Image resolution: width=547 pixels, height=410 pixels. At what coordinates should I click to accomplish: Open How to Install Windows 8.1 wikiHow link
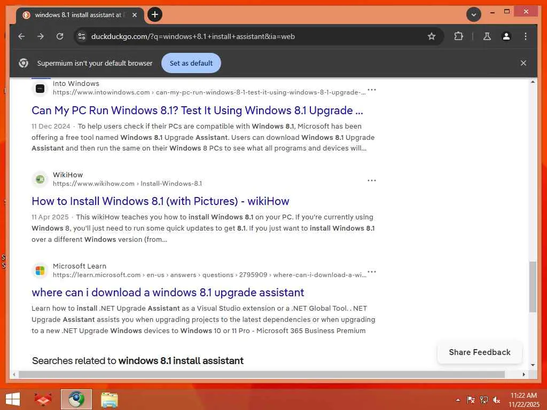(x=160, y=201)
